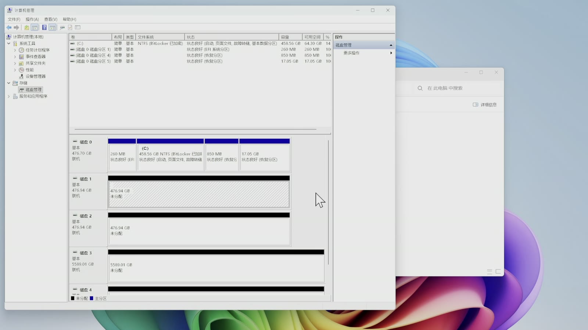This screenshot has width=588, height=330.
Task: Open the 查看(V) menu
Action: click(x=51, y=19)
